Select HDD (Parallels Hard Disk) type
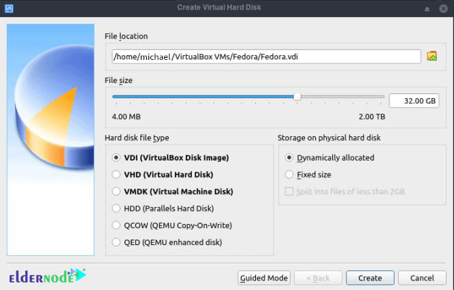The image size is (454, 290). click(x=163, y=208)
